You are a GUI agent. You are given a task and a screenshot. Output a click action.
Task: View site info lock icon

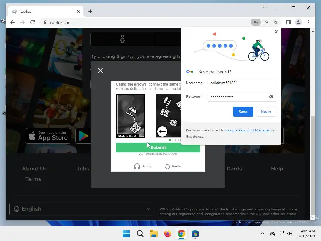point(45,22)
